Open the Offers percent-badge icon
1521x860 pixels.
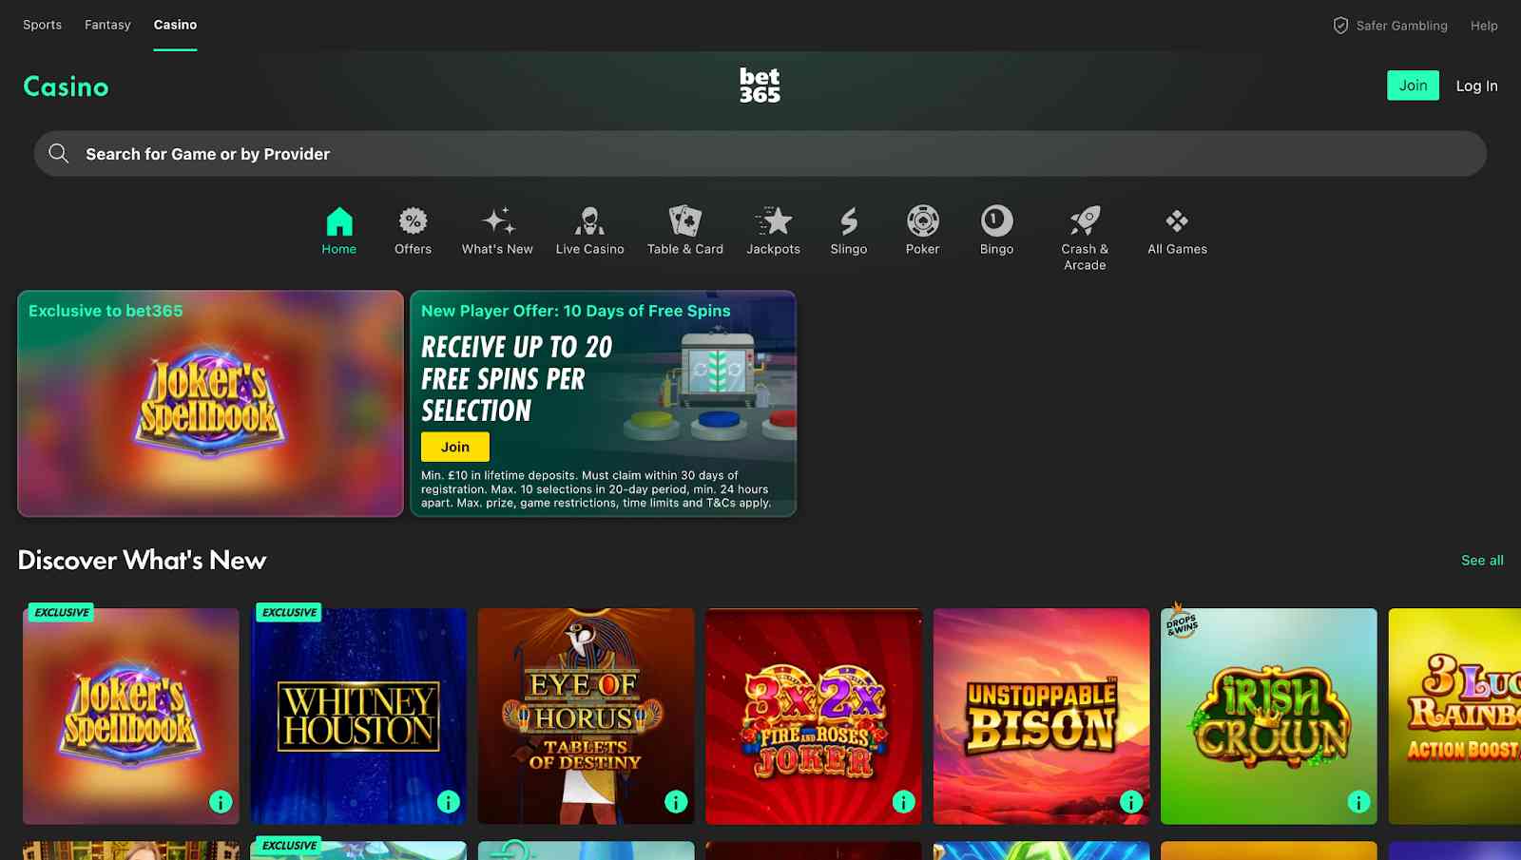pyautogui.click(x=413, y=221)
